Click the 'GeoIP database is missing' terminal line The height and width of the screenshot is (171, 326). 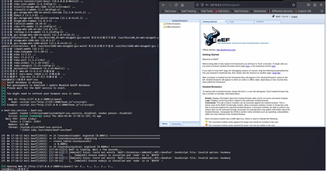pyautogui.click(x=22, y=82)
